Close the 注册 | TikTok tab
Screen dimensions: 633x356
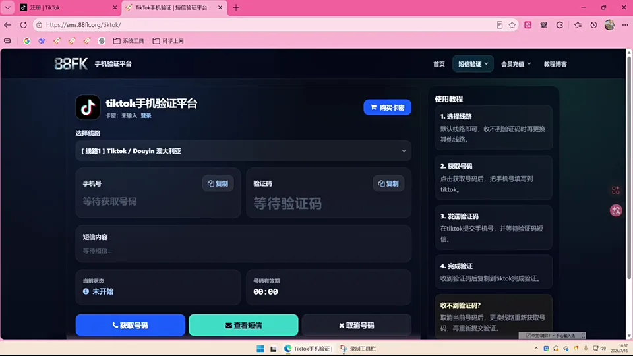point(115,8)
